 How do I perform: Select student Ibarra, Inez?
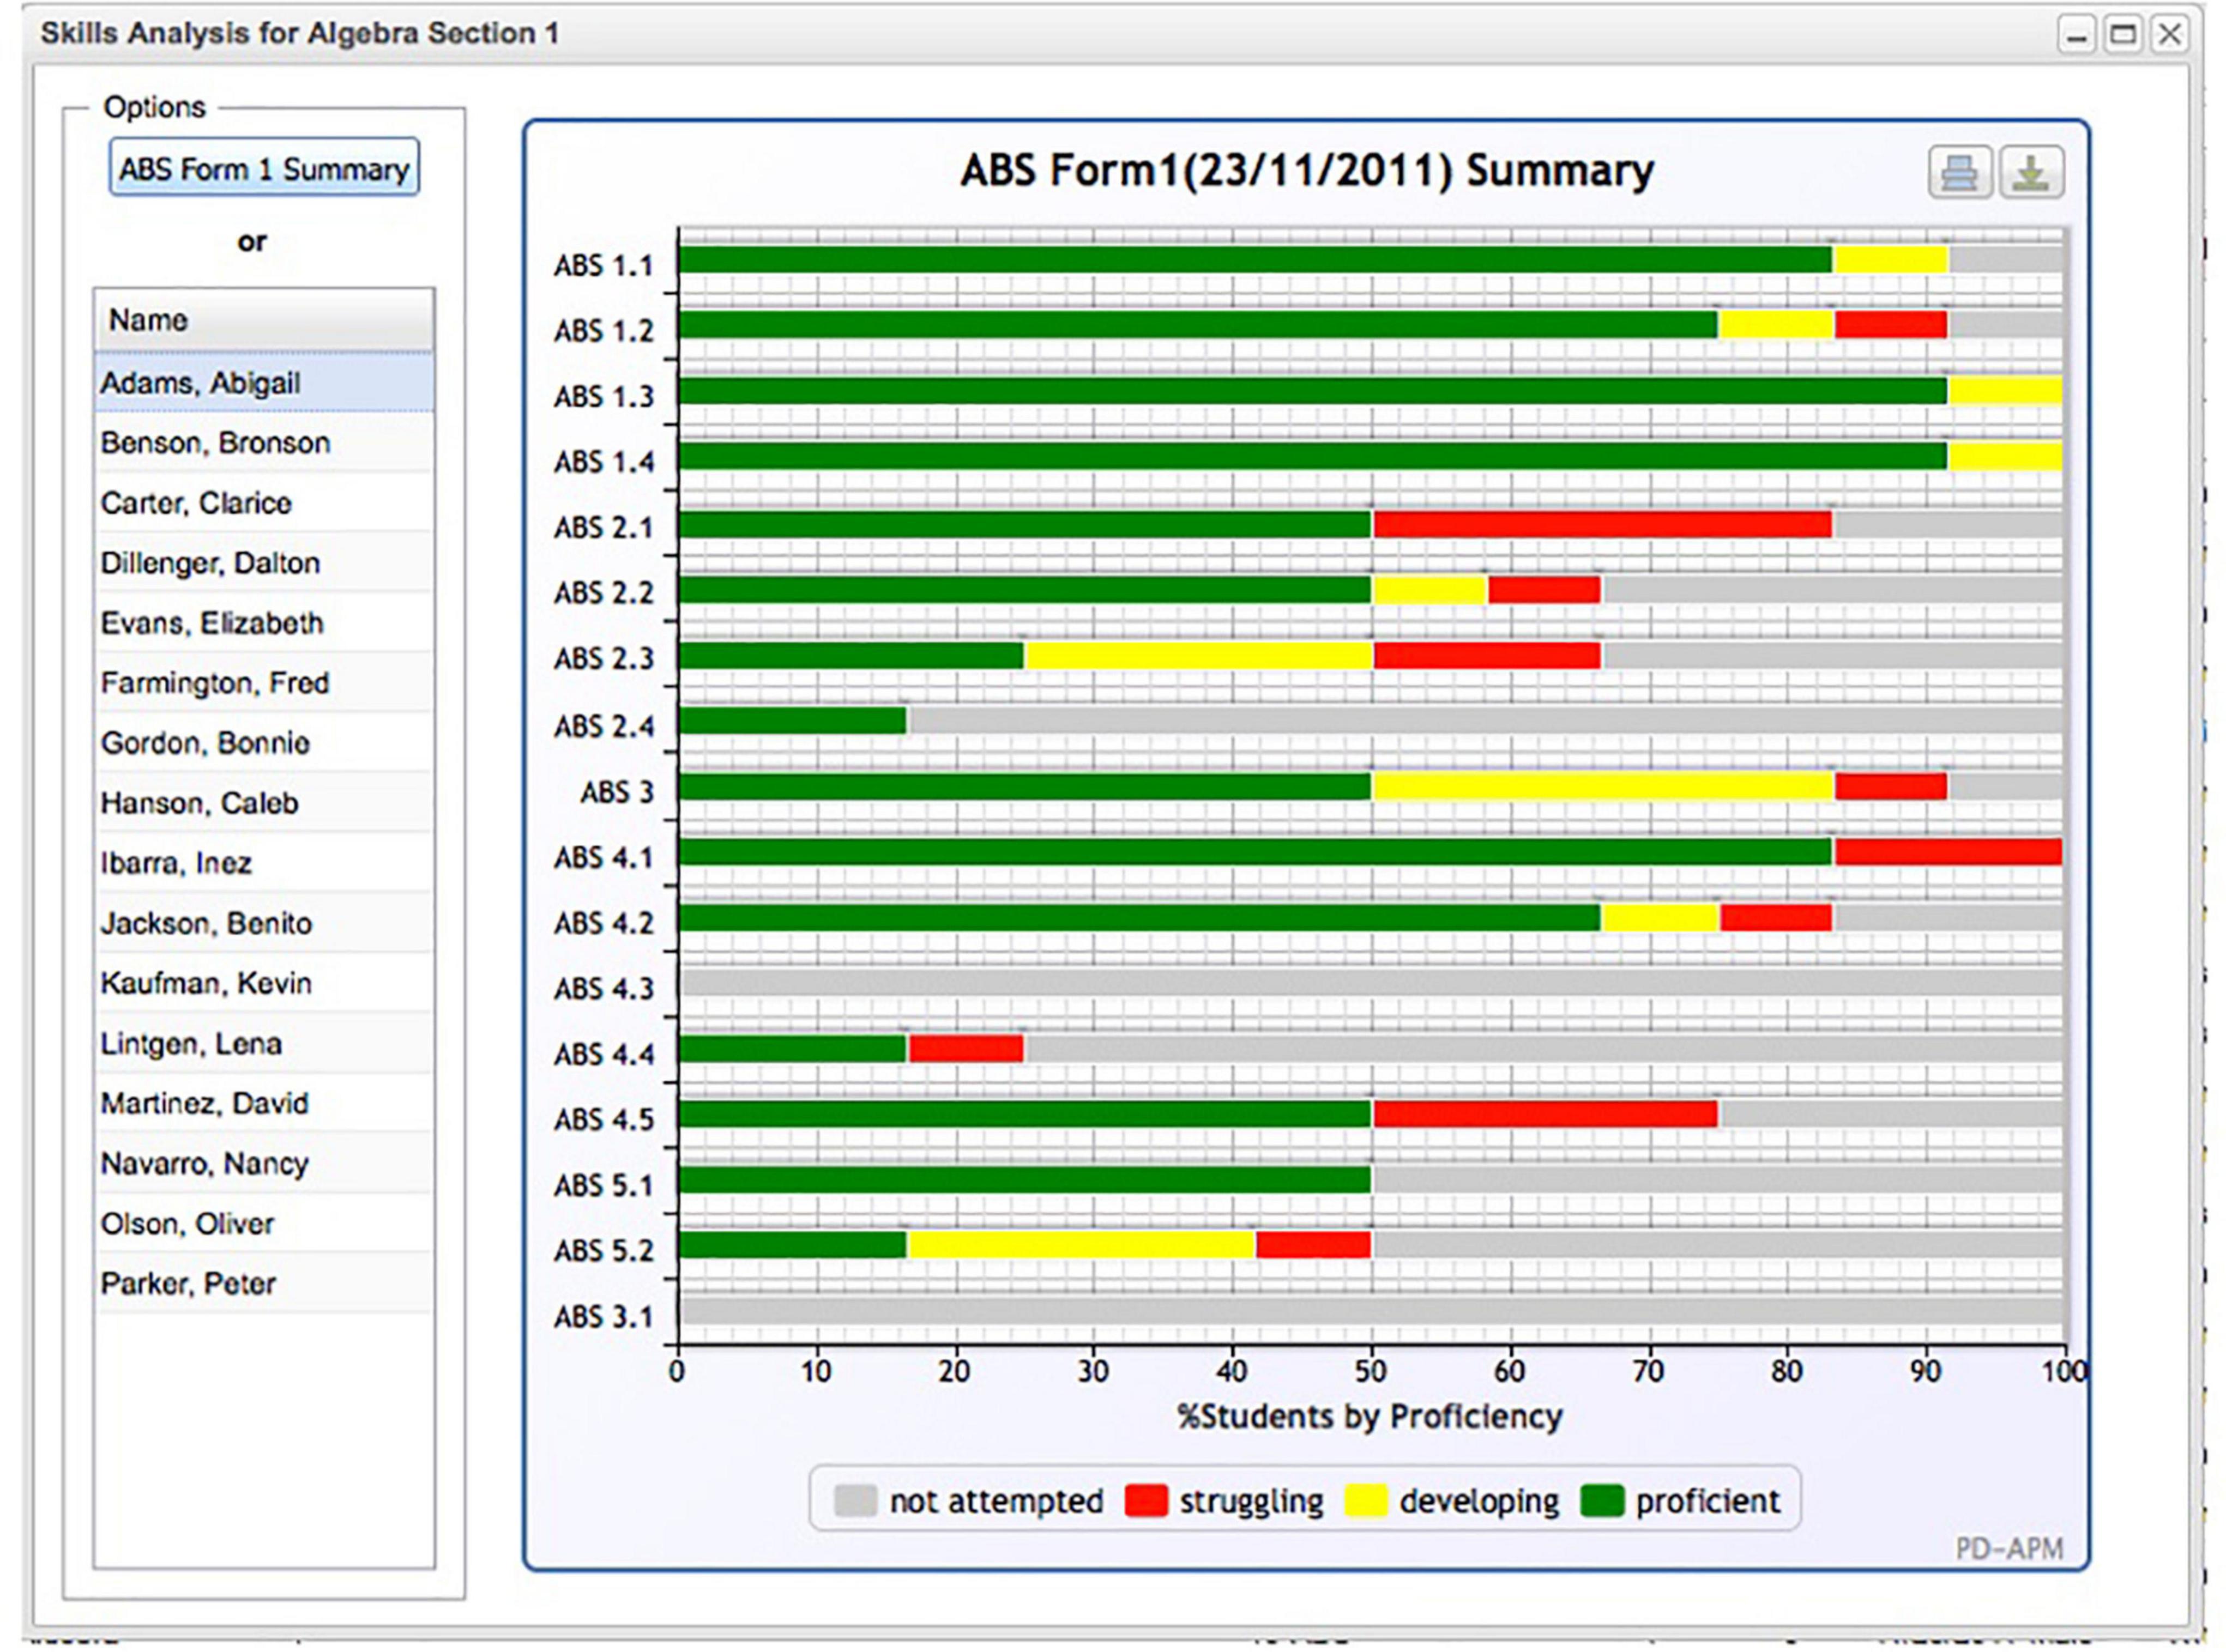point(264,862)
